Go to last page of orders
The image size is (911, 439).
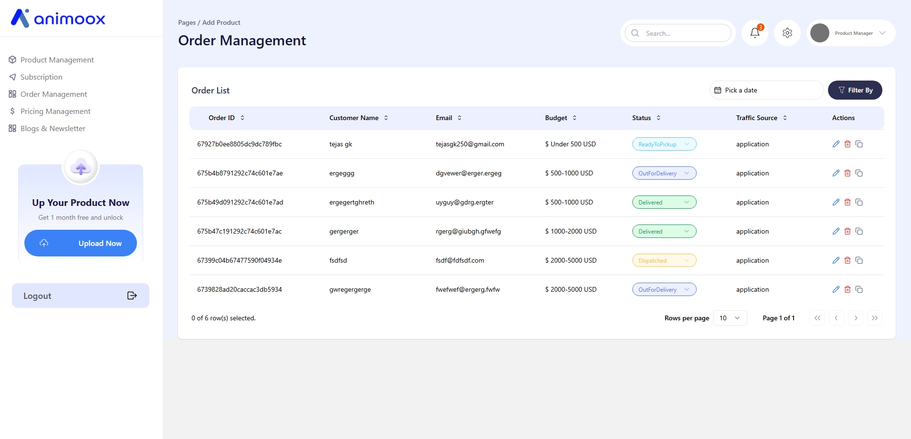(x=875, y=318)
